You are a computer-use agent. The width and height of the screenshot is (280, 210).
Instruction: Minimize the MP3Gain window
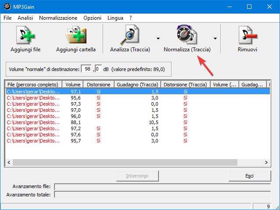click(230, 7)
